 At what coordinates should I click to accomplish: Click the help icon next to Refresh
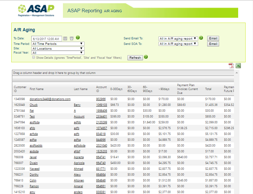click(146, 57)
